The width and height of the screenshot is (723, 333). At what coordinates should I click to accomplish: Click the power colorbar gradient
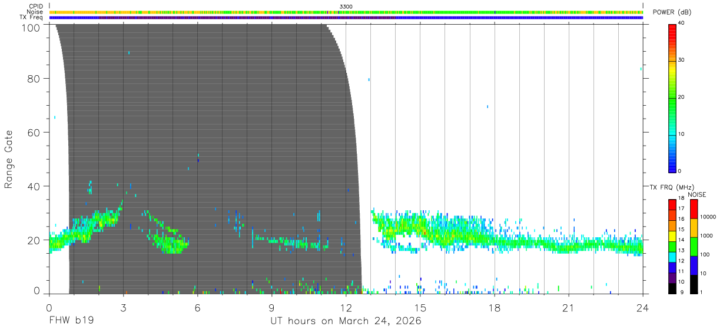tap(672, 97)
